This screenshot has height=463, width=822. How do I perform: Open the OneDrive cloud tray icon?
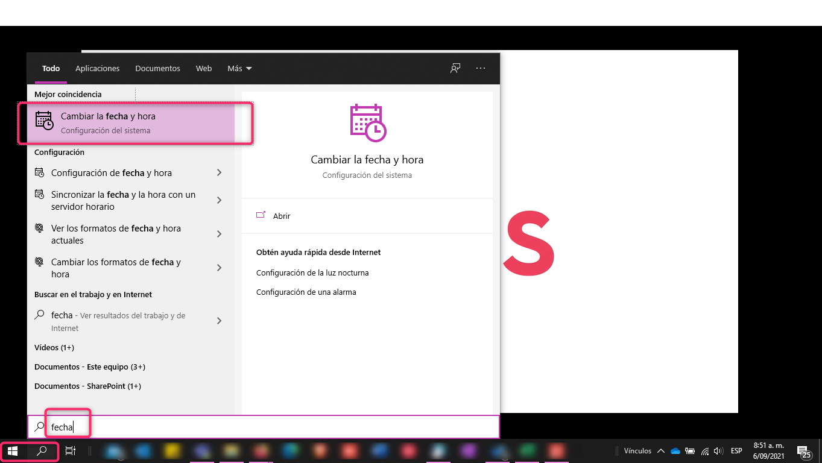click(675, 451)
